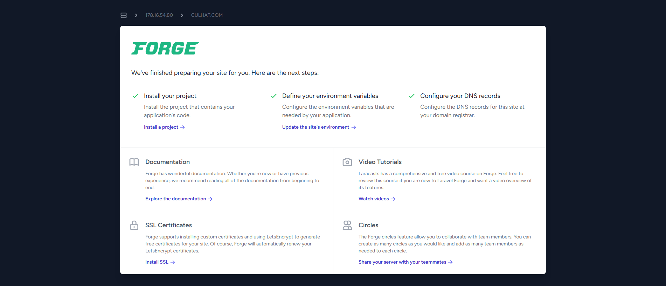Click the server icon in breadcrumb
Screen dimensions: 666x286
[124, 15]
